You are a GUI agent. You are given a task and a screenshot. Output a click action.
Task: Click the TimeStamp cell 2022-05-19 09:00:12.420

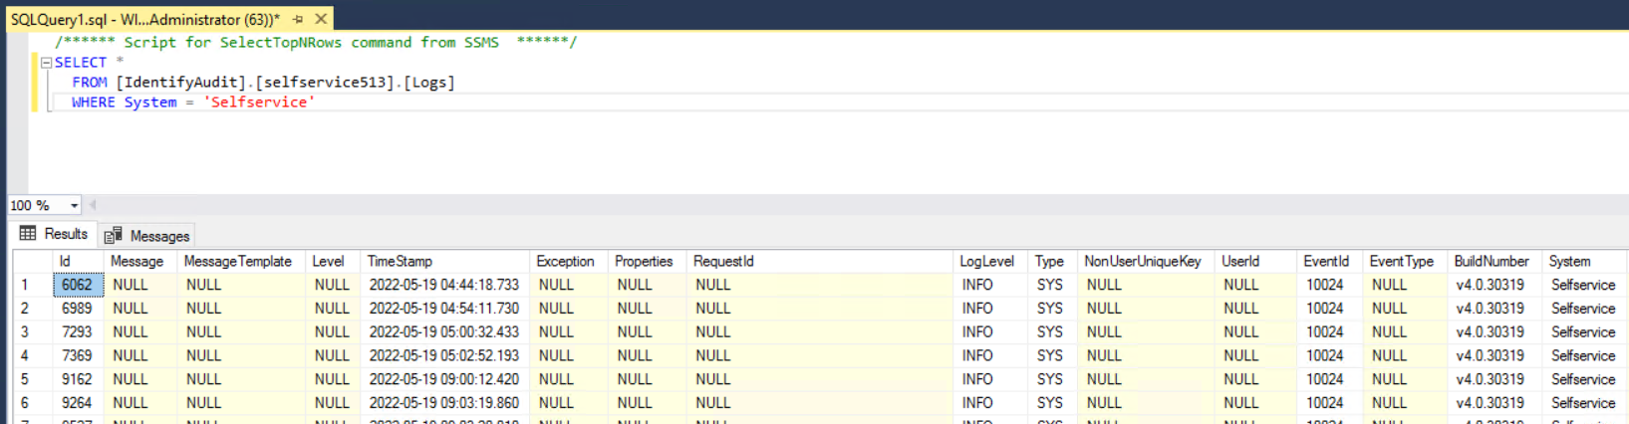pyautogui.click(x=443, y=379)
